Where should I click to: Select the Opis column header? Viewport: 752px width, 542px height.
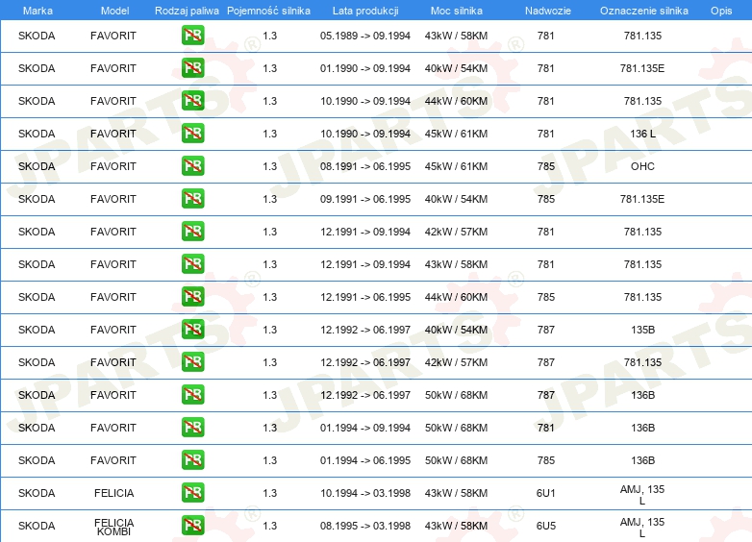coord(721,11)
